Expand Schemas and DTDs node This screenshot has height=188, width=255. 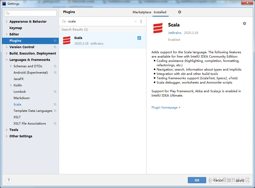11,66
